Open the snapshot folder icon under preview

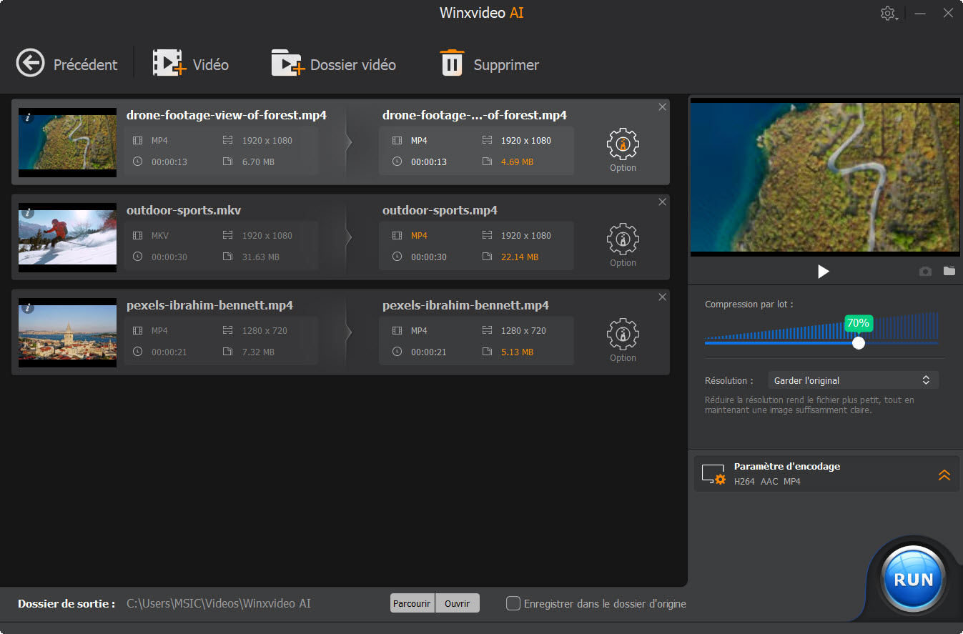949,272
